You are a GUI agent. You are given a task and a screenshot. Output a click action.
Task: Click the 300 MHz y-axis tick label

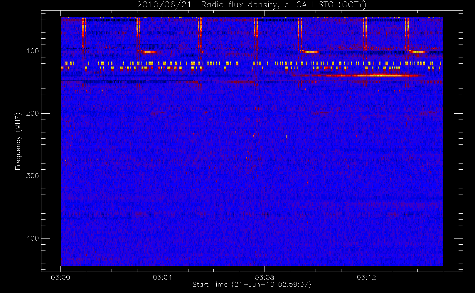coord(33,176)
